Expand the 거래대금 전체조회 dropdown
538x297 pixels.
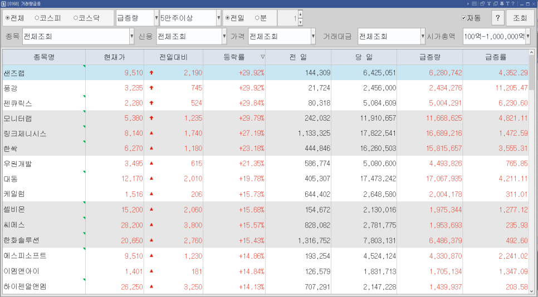point(423,36)
